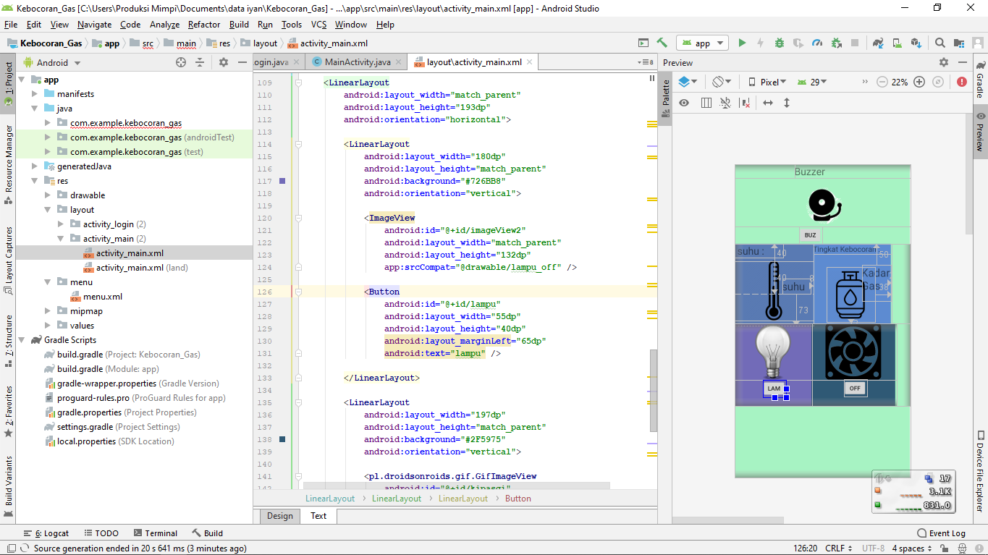The height and width of the screenshot is (555, 988).
Task: Switch to the MainActivity.java editor tab
Action: click(x=356, y=62)
